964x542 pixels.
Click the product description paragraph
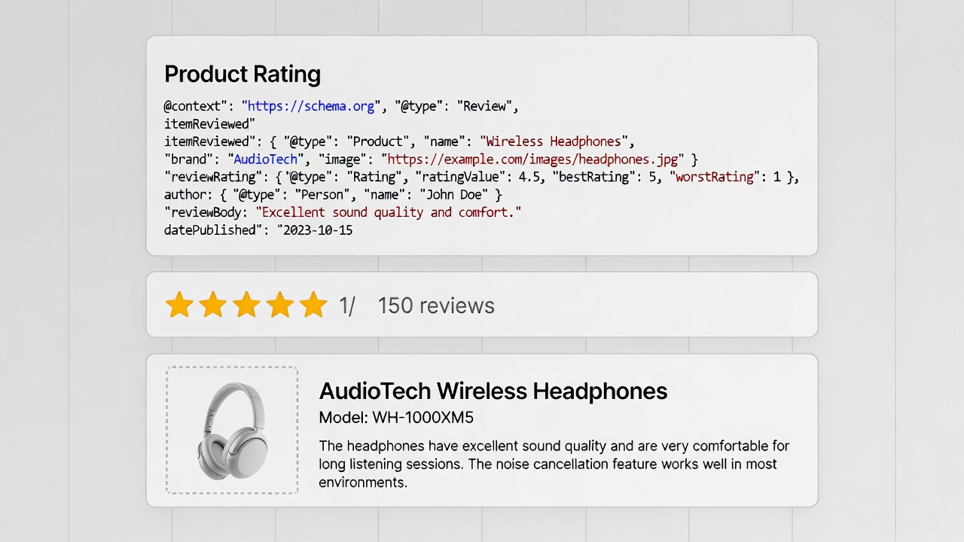(x=554, y=464)
